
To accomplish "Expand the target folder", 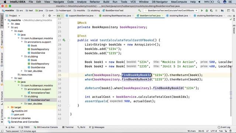I will point(8,107).
